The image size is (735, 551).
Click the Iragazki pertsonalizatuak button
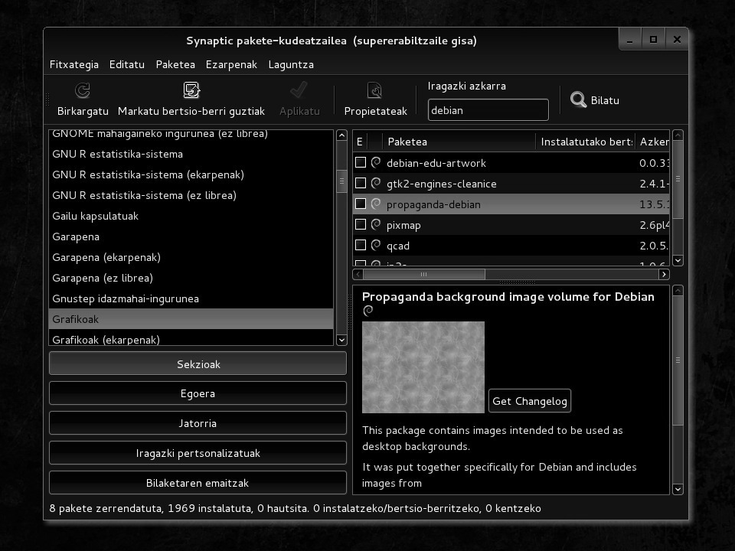pyautogui.click(x=198, y=453)
